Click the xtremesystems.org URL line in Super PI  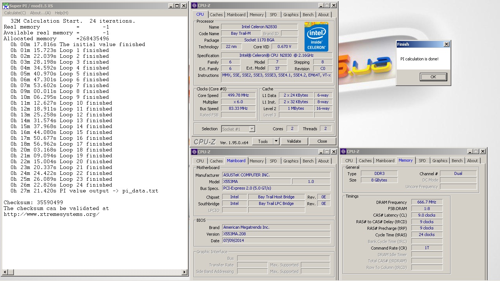pyautogui.click(x=52, y=214)
